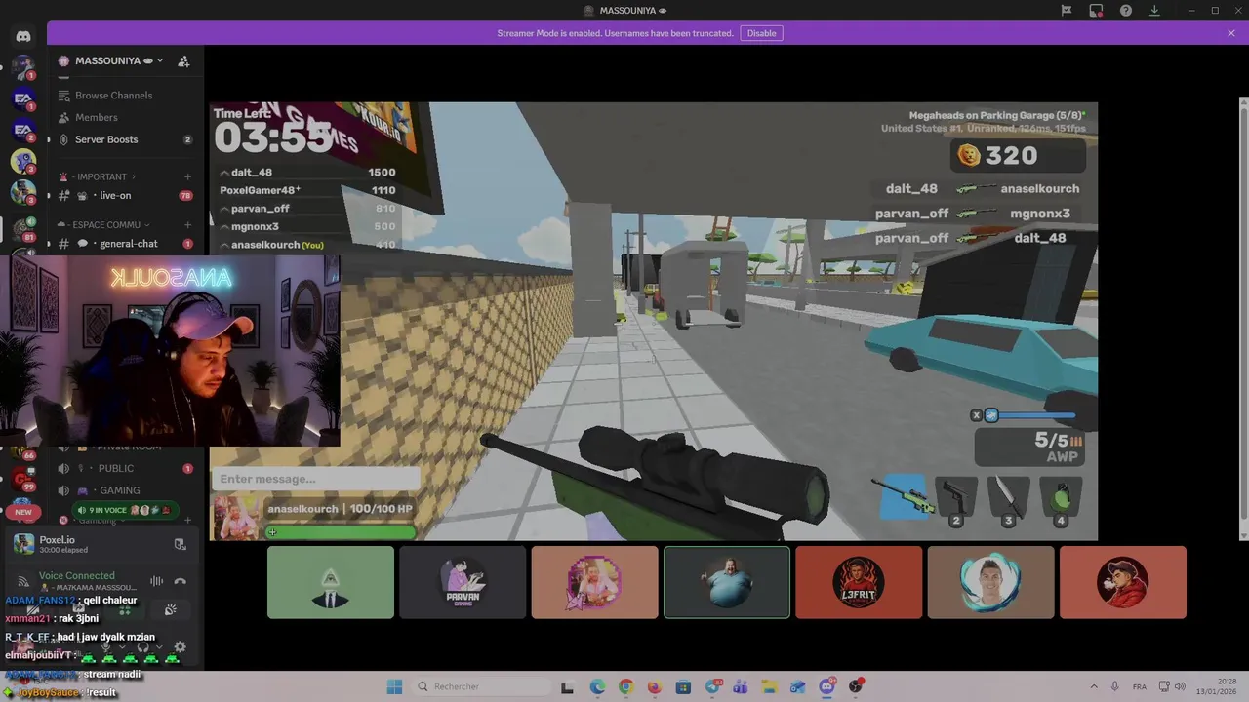The height and width of the screenshot is (702, 1249).
Task: Disable Streamer Mode from the purple banner
Action: (x=761, y=33)
